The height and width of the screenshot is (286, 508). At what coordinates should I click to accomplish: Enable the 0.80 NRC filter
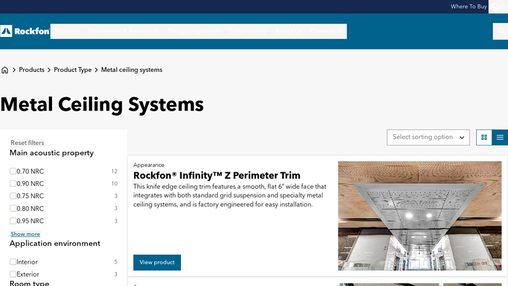[13, 208]
